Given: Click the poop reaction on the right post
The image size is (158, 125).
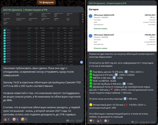Looking at the screenshot, I should [99, 121].
